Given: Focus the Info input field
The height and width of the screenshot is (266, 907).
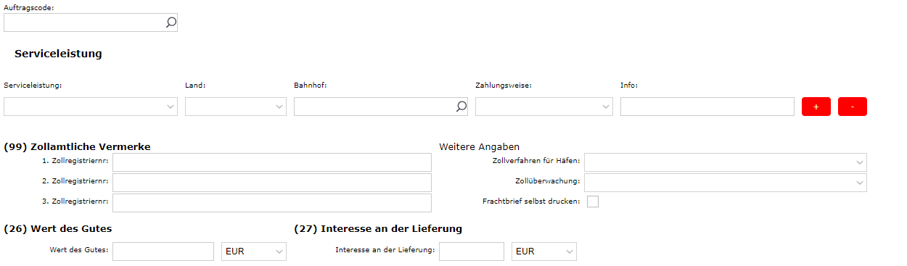Looking at the screenshot, I should coord(707,107).
